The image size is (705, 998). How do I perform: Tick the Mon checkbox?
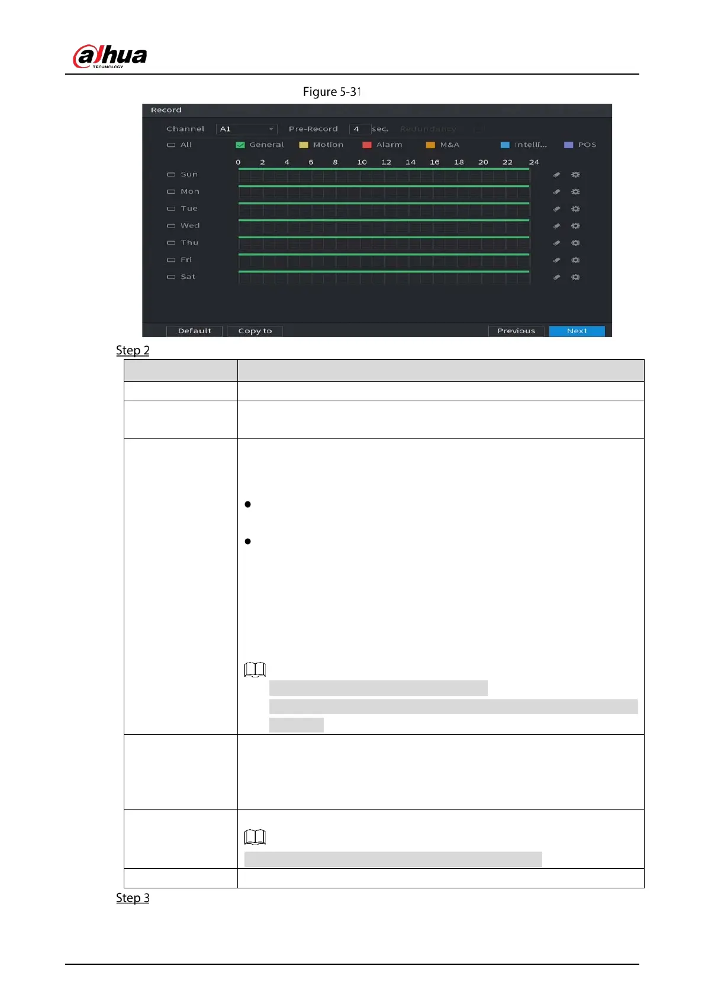point(171,192)
